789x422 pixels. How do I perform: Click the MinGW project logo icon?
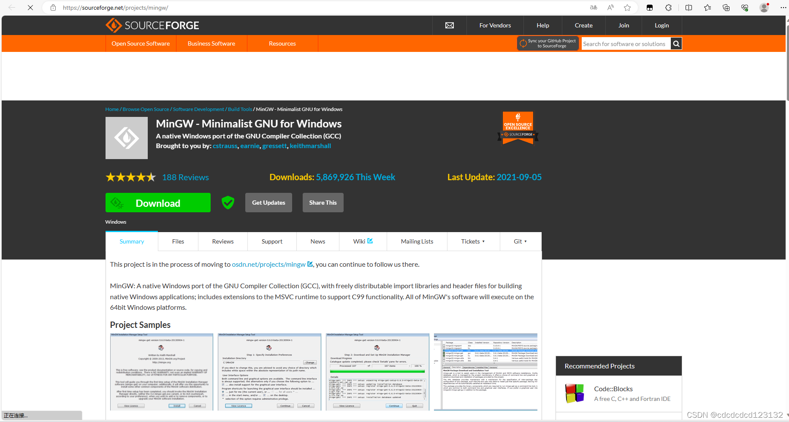pyautogui.click(x=127, y=138)
